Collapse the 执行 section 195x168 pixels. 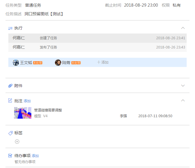tap(183, 28)
